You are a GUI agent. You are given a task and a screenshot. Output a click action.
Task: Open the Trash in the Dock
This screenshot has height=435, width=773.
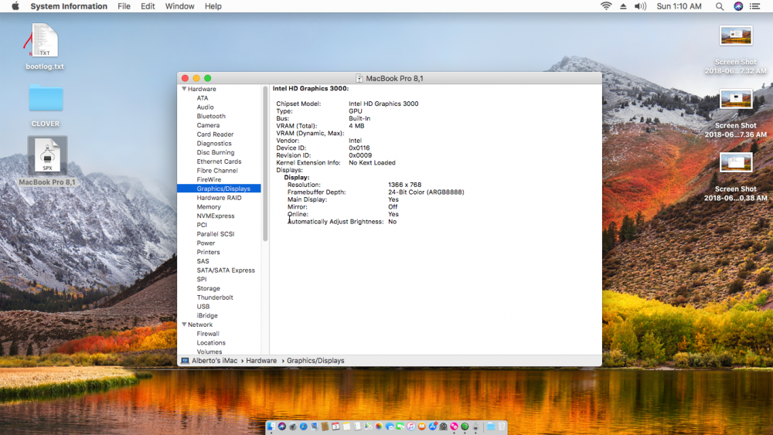point(502,427)
